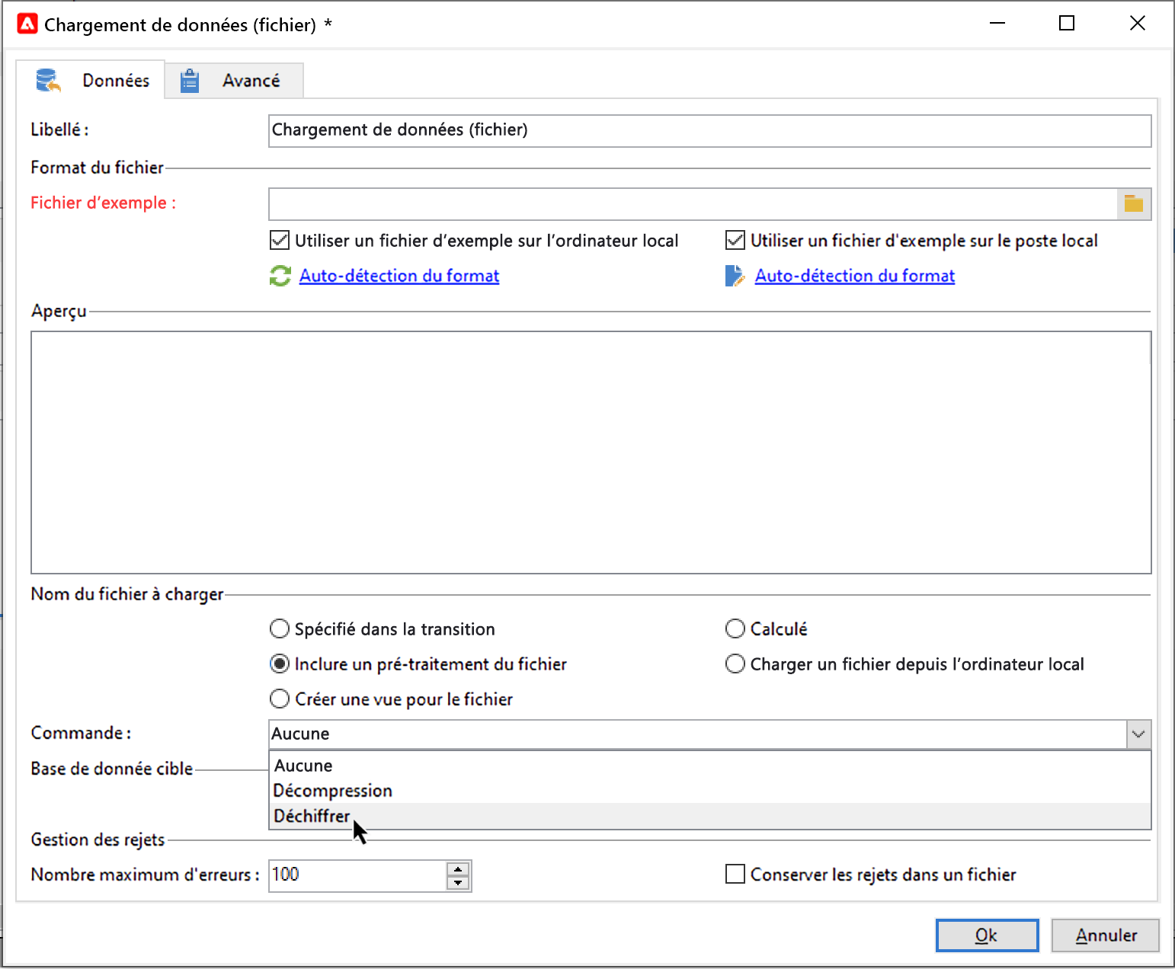Viewport: 1175px width, 969px height.
Task: Click the clipboard icon on Avancé tab
Action: pyautogui.click(x=189, y=81)
